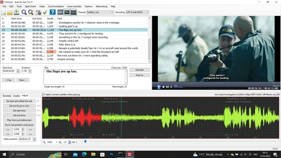Open the Format SubRip dropdown
281x158 pixels.
[100, 12]
